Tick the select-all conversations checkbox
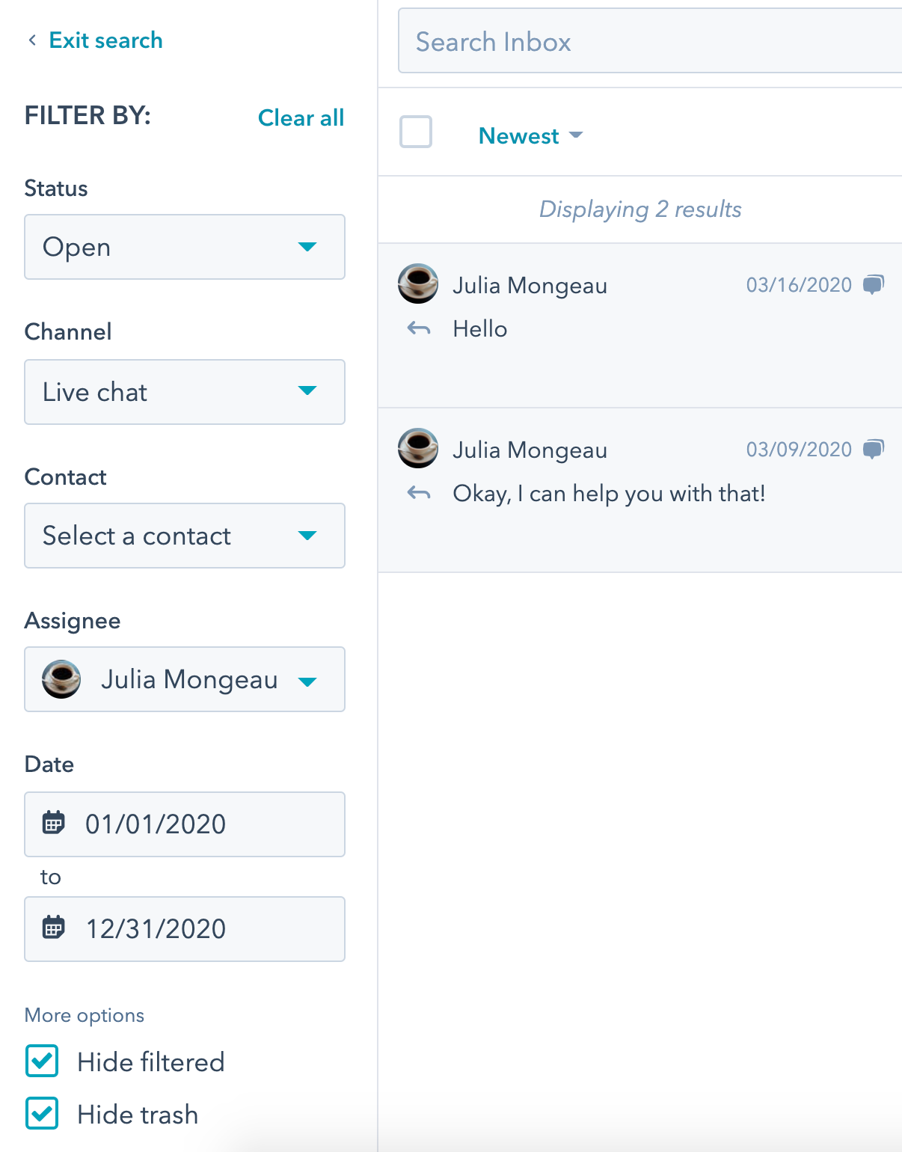The height and width of the screenshot is (1152, 902). click(416, 132)
